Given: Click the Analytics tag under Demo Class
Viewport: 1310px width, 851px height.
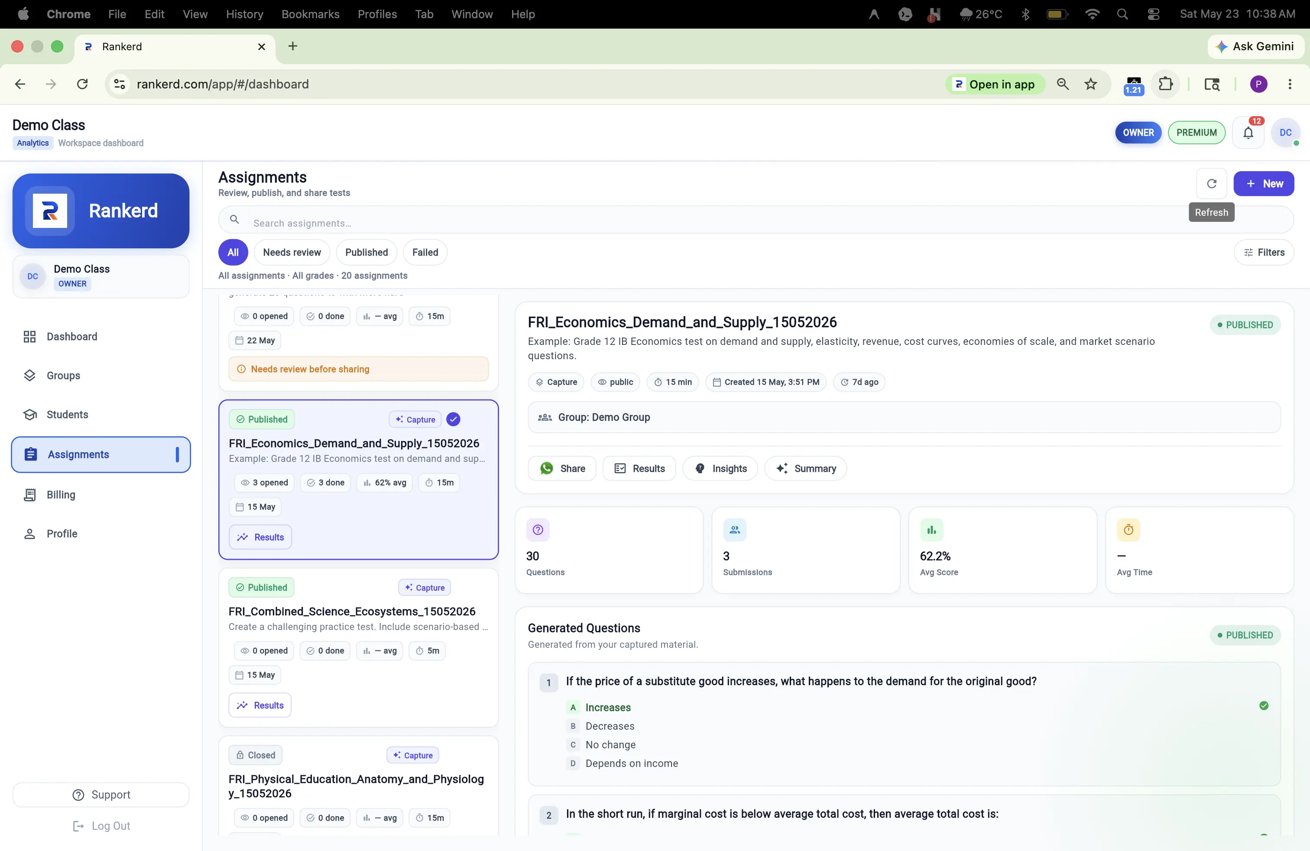Looking at the screenshot, I should 32,143.
